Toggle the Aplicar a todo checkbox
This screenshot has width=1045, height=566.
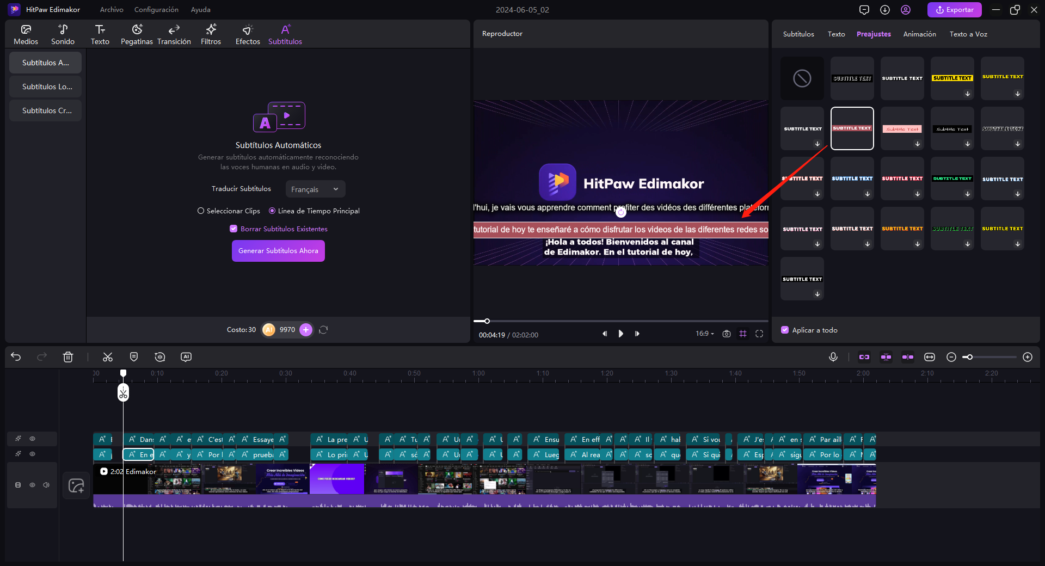coord(785,330)
